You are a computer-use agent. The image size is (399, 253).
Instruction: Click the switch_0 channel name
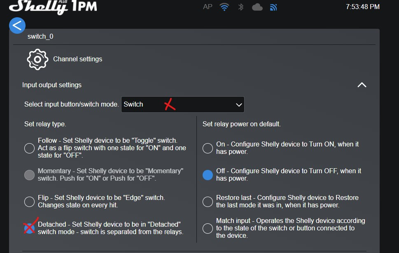40,37
